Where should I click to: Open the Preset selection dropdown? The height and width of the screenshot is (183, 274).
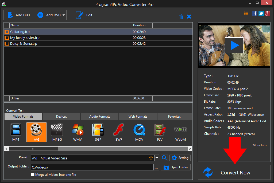click(156, 158)
